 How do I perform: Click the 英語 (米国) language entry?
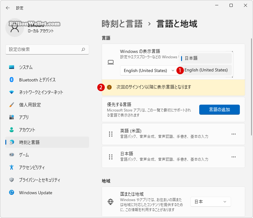pos(173,134)
